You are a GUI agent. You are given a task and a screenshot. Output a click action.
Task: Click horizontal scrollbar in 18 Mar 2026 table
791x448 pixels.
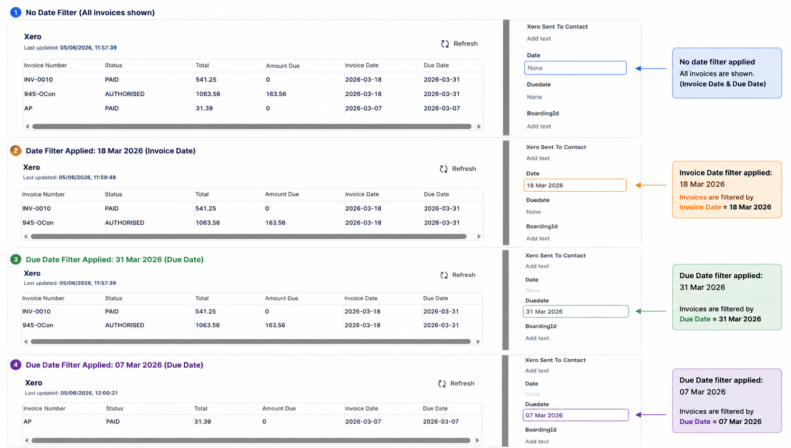tap(249, 236)
